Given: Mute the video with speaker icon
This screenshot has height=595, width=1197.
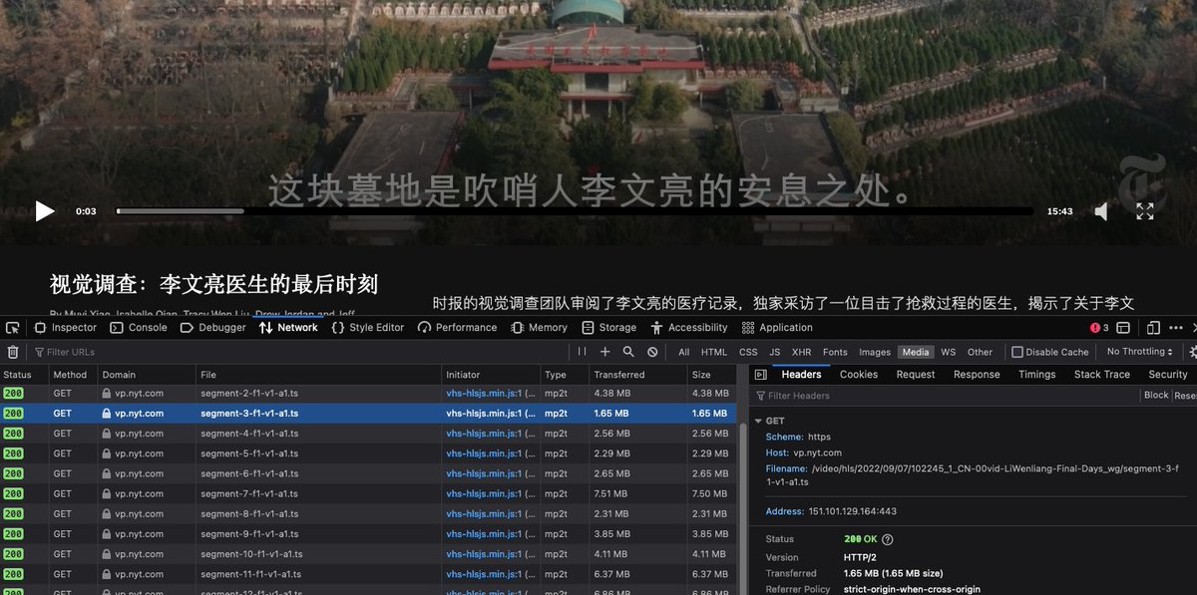Looking at the screenshot, I should 1101,211.
